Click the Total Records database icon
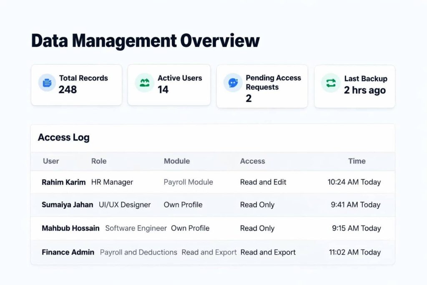 click(47, 82)
